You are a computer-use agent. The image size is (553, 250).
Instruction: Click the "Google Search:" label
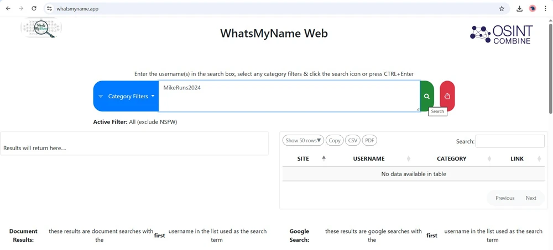(299, 236)
